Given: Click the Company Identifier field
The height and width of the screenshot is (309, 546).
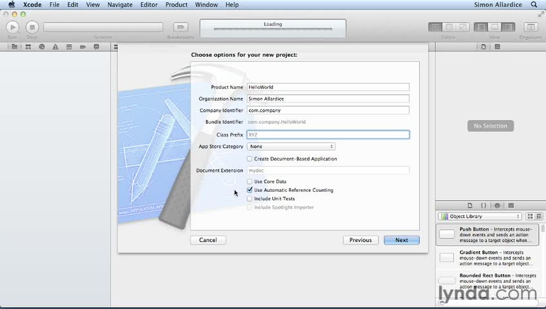Looking at the screenshot, I should [328, 110].
